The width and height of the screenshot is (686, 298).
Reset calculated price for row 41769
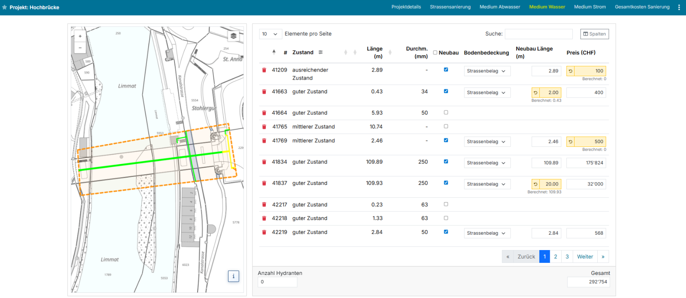(x=571, y=142)
